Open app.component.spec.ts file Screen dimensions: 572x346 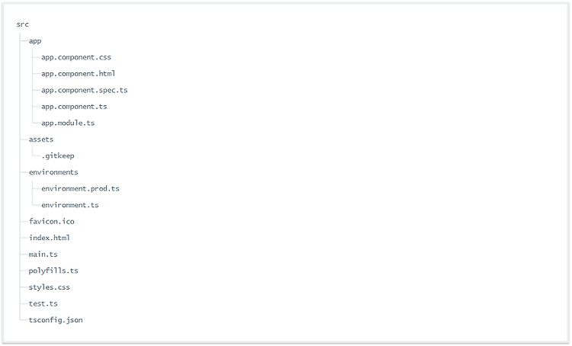coord(84,90)
